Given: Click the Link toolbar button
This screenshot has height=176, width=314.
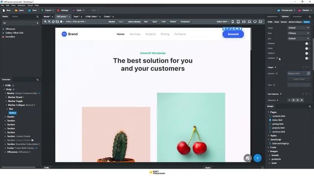Looking at the screenshot, I should [163, 22].
